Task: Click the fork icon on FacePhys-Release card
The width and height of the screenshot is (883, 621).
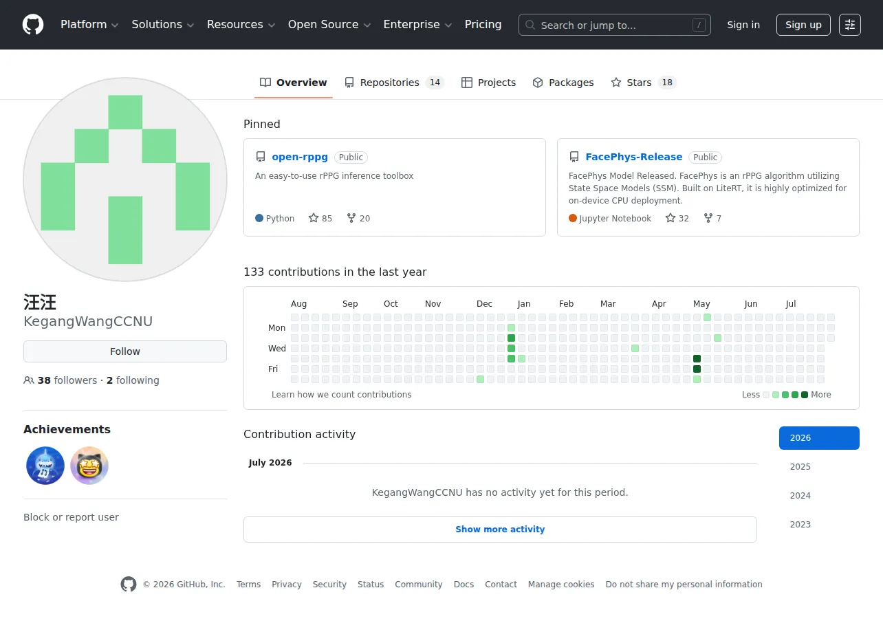Action: (708, 218)
